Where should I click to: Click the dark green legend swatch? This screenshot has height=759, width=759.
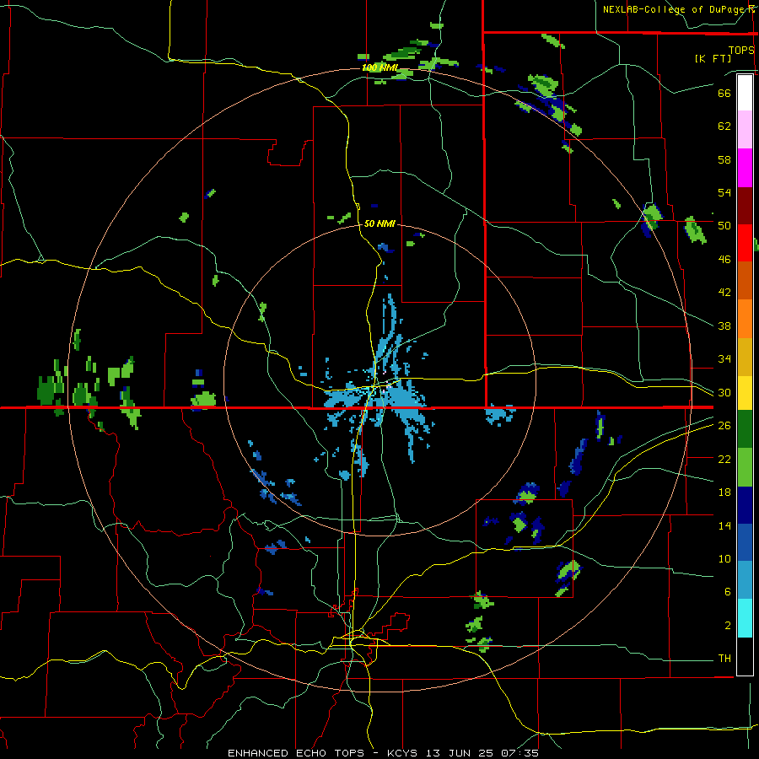pyautogui.click(x=745, y=429)
